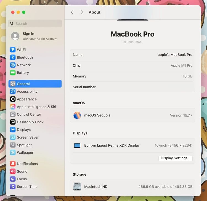Click the Bluetooth icon in sidebar
The image size is (207, 201).
tap(13, 57)
